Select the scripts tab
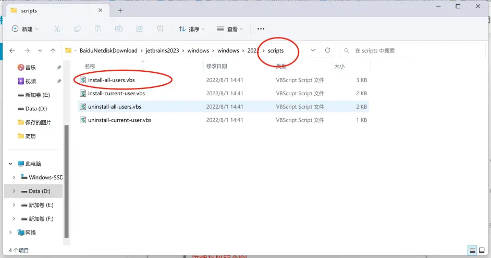The height and width of the screenshot is (258, 491). [x=58, y=10]
